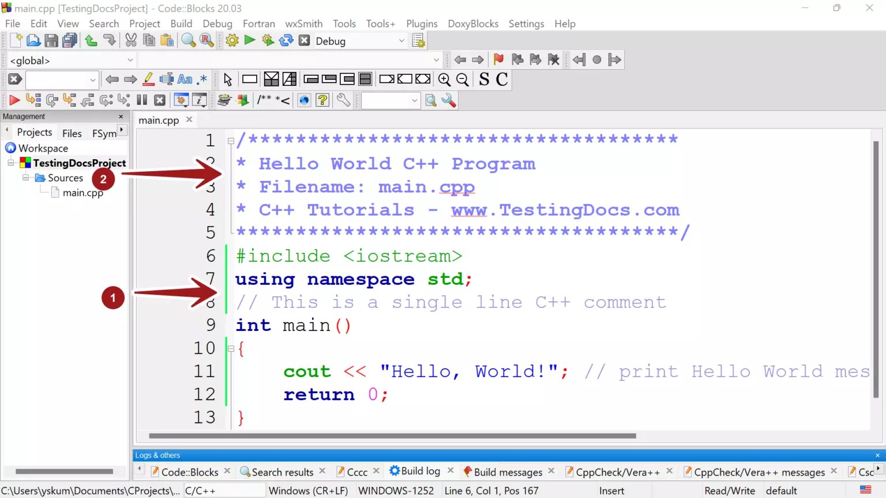Open the Search and Replace tool
The image size is (886, 498).
tap(207, 40)
